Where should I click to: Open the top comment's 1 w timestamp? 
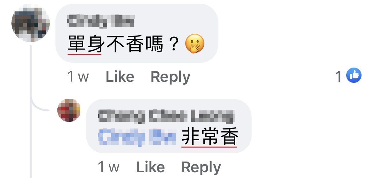point(78,77)
